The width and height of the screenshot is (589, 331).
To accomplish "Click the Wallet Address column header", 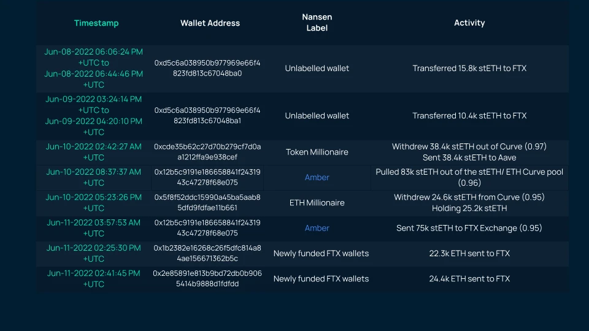I will (210, 23).
